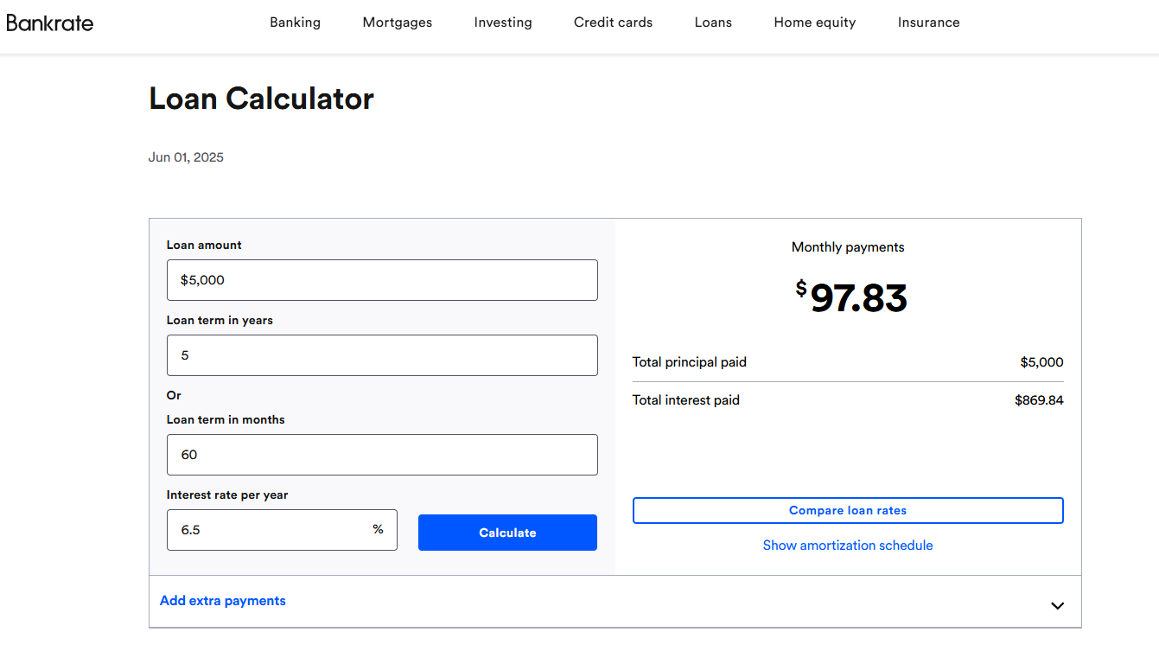
Task: Click the Loan Calculator heading
Action: 261,99
